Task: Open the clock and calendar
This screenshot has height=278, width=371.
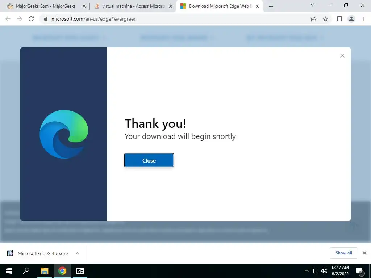Action: pyautogui.click(x=340, y=271)
